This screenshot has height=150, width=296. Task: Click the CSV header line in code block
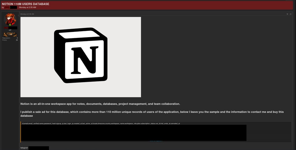tap(101, 124)
